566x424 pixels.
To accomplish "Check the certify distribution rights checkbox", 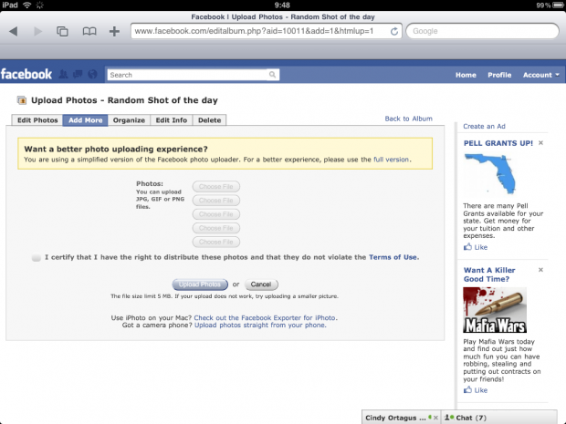I will [x=37, y=257].
